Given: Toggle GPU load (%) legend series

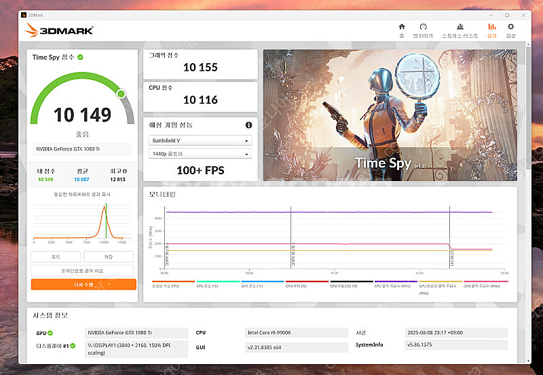Looking at the screenshot, I should (x=307, y=284).
